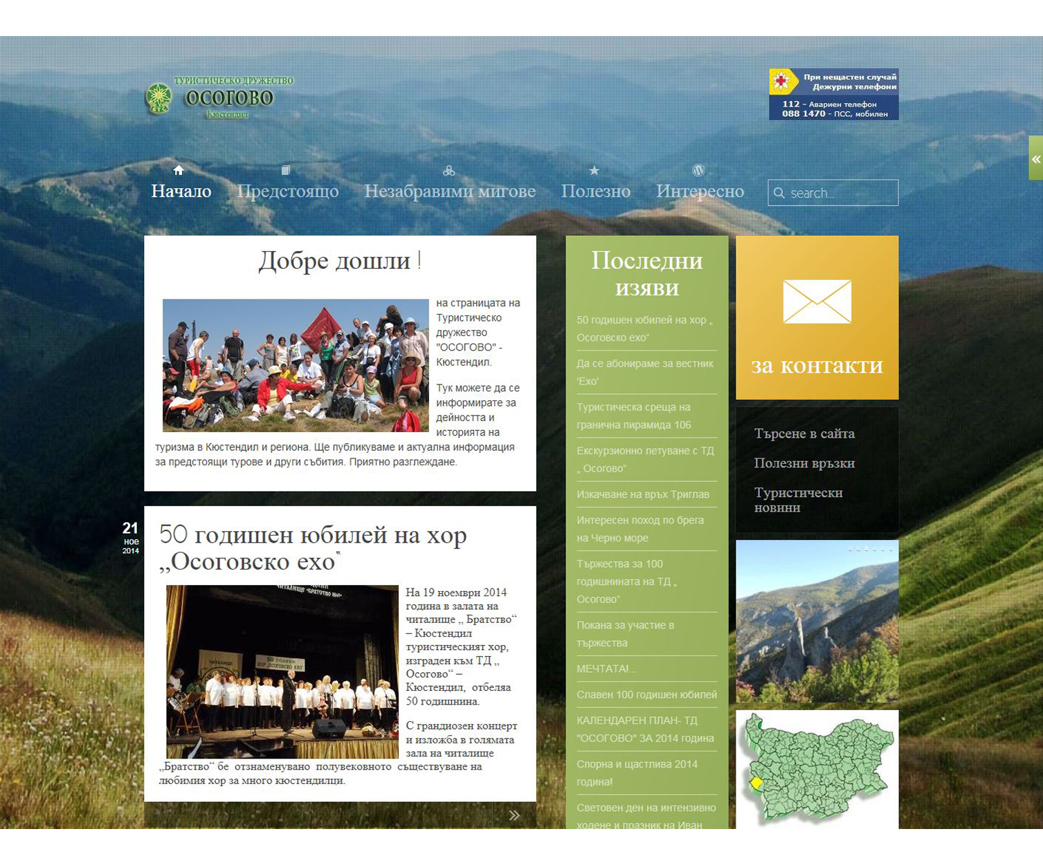Click the Bulgaria map image

click(817, 770)
